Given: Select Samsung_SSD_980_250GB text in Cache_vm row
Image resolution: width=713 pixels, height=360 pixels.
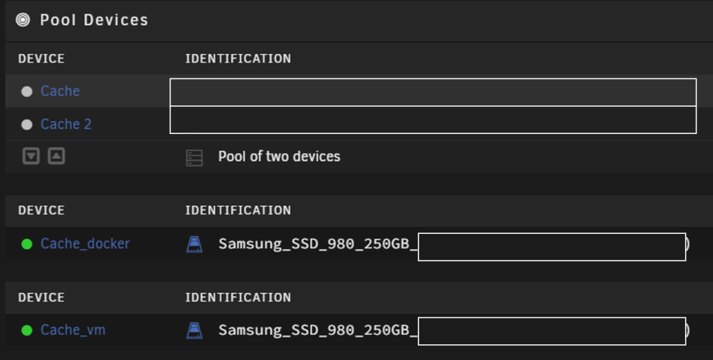Looking at the screenshot, I should 318,331.
